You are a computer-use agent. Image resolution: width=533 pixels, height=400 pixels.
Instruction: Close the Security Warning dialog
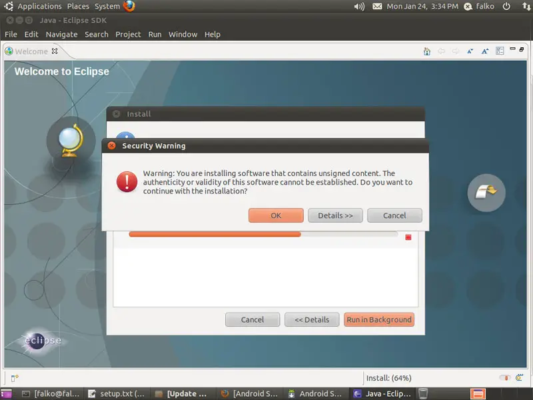111,145
